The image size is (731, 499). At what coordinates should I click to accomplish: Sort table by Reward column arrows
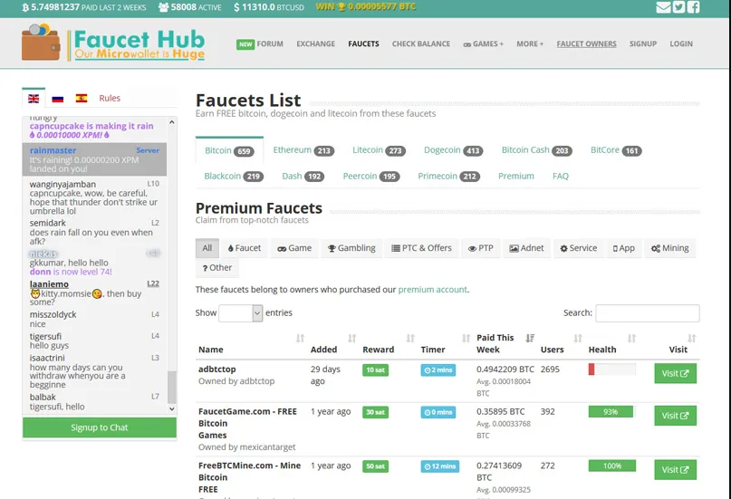[x=410, y=339]
